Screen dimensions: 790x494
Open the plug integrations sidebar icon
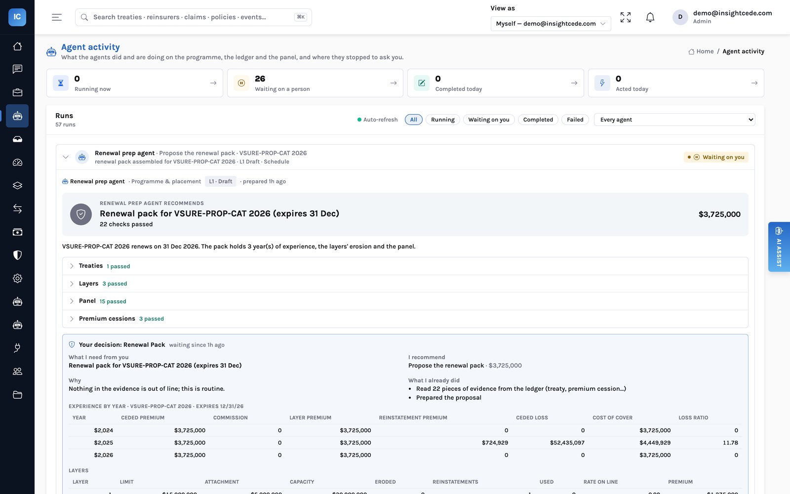point(17,348)
